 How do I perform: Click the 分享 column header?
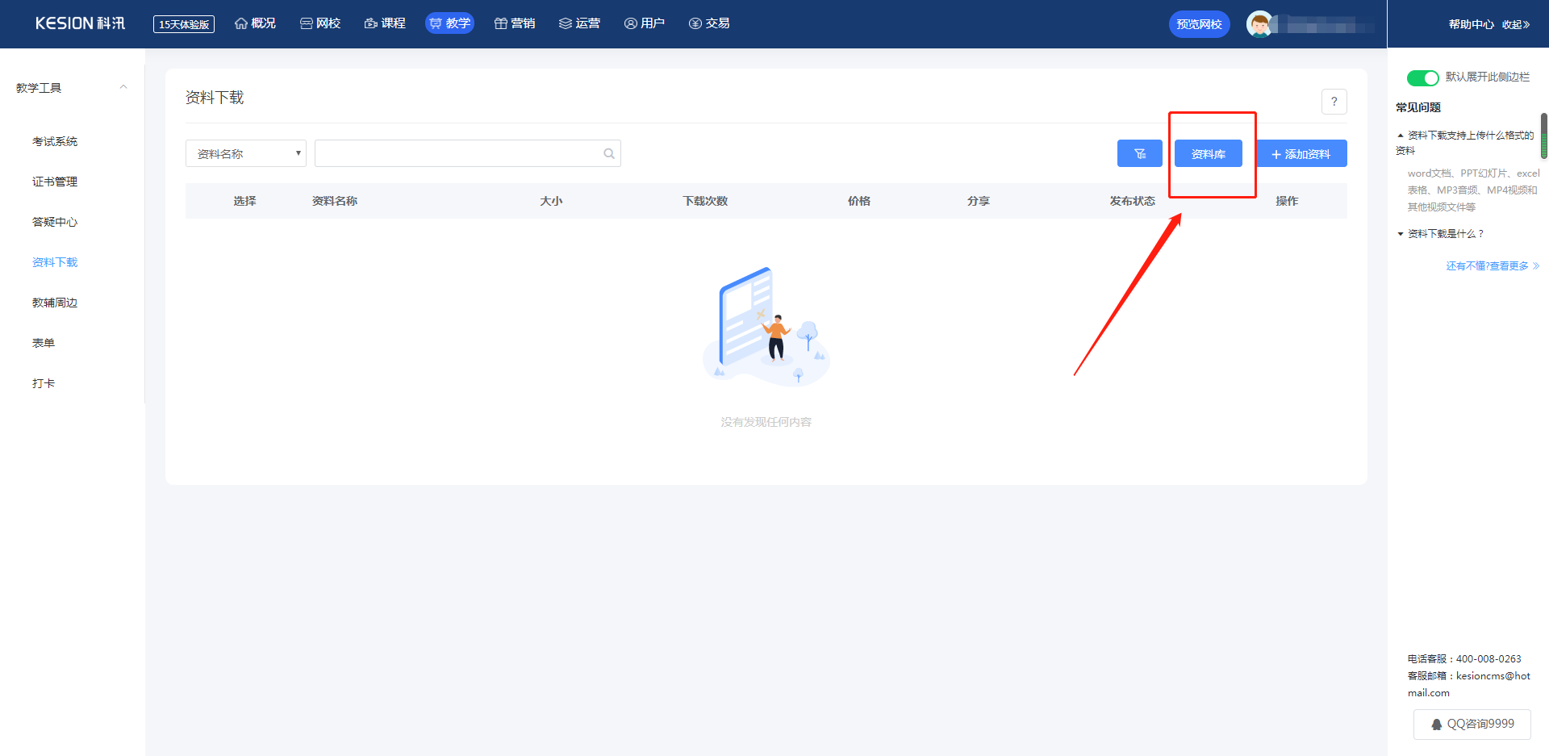[979, 201]
